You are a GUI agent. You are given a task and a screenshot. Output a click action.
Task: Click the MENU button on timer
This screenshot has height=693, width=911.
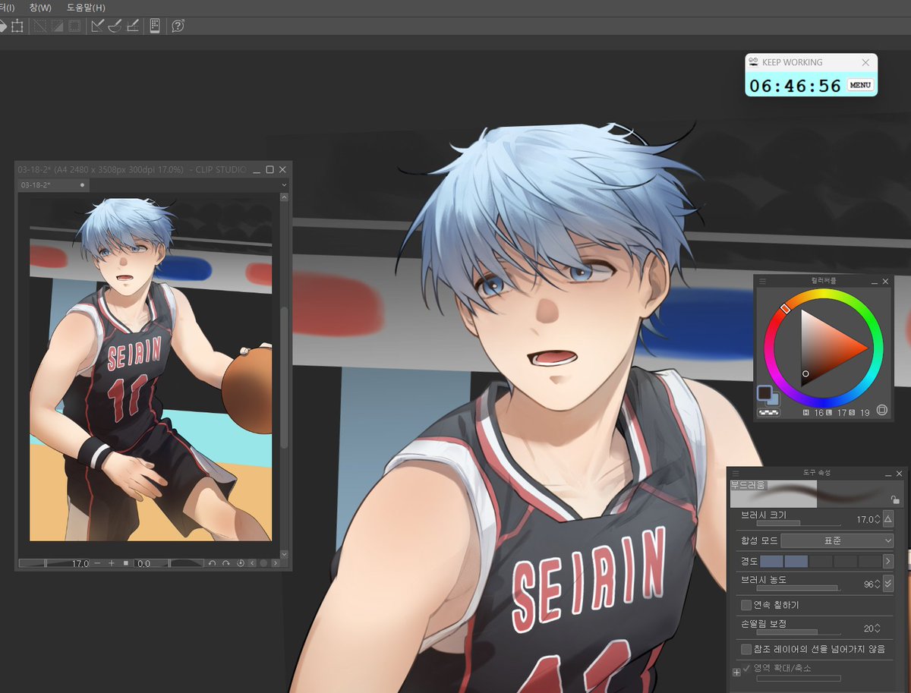(x=860, y=85)
